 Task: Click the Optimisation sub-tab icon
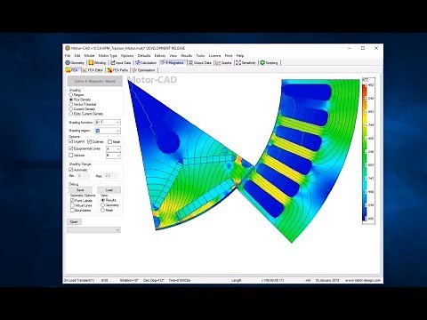(x=134, y=70)
